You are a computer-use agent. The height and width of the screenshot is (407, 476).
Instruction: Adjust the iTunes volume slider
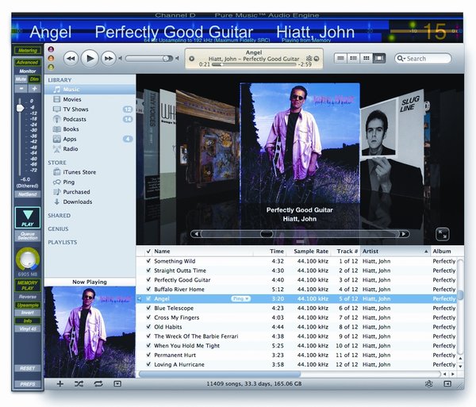coord(149,58)
